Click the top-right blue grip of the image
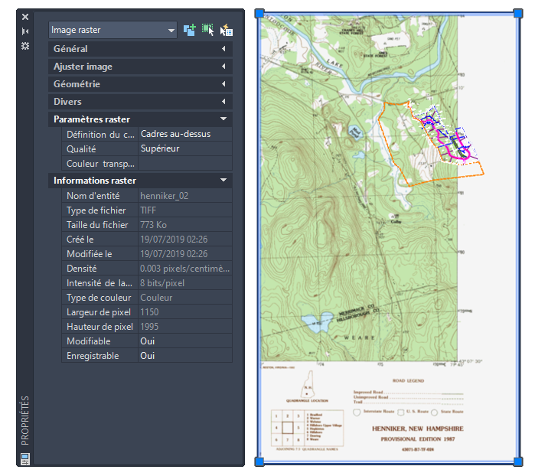 coord(518,14)
